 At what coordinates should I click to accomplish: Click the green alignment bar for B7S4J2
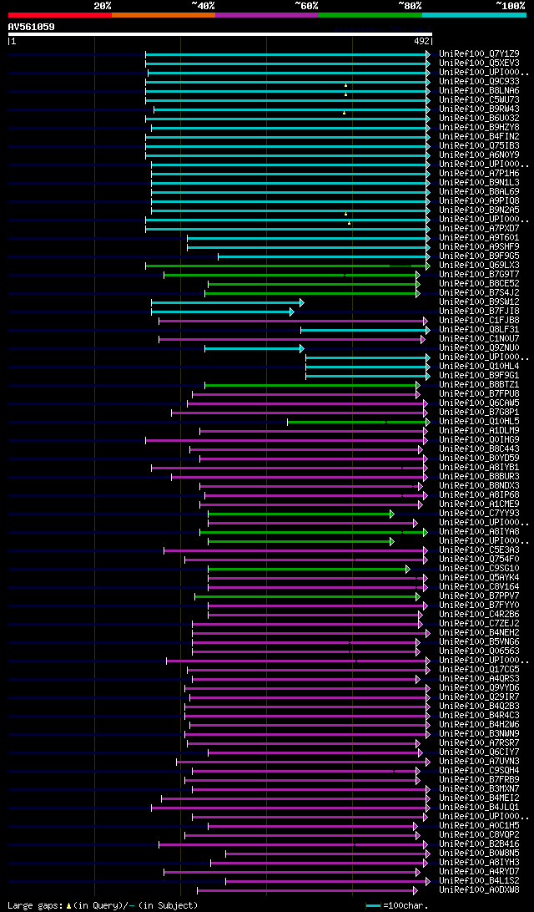click(x=312, y=293)
